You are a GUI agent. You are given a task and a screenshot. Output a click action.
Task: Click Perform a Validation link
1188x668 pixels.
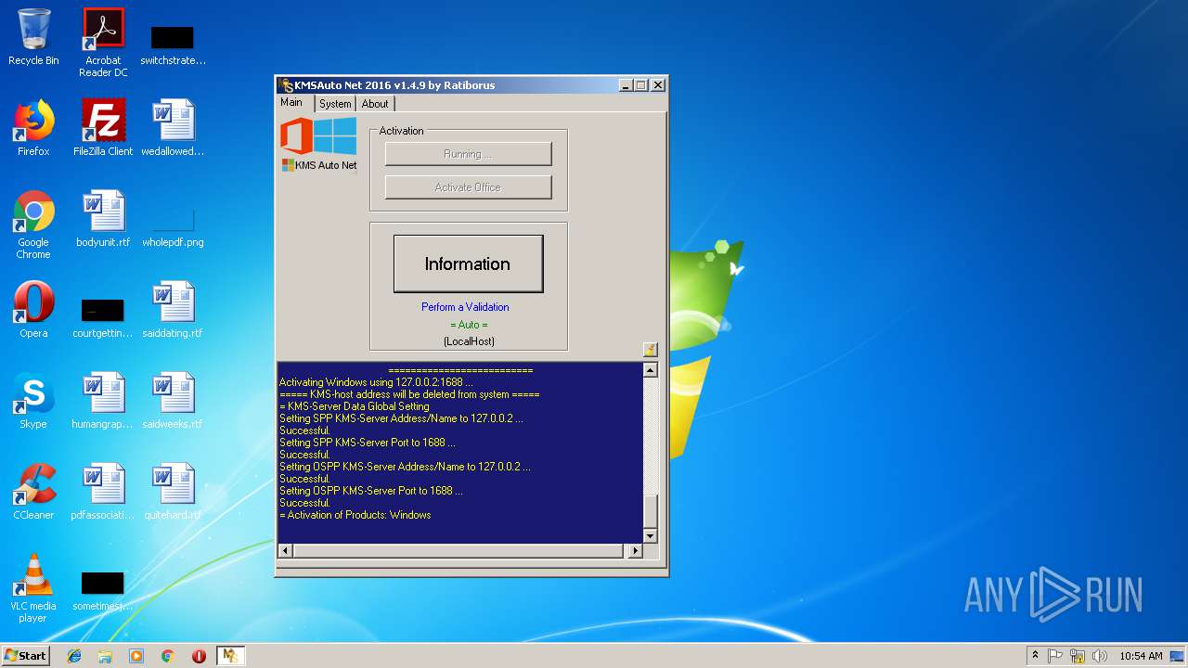[465, 307]
